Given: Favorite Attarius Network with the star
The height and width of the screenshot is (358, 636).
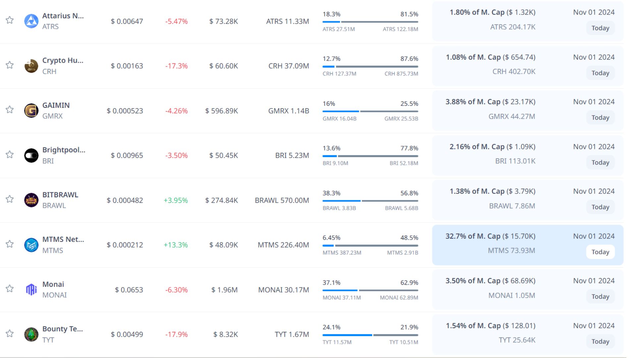Looking at the screenshot, I should pyautogui.click(x=10, y=20).
